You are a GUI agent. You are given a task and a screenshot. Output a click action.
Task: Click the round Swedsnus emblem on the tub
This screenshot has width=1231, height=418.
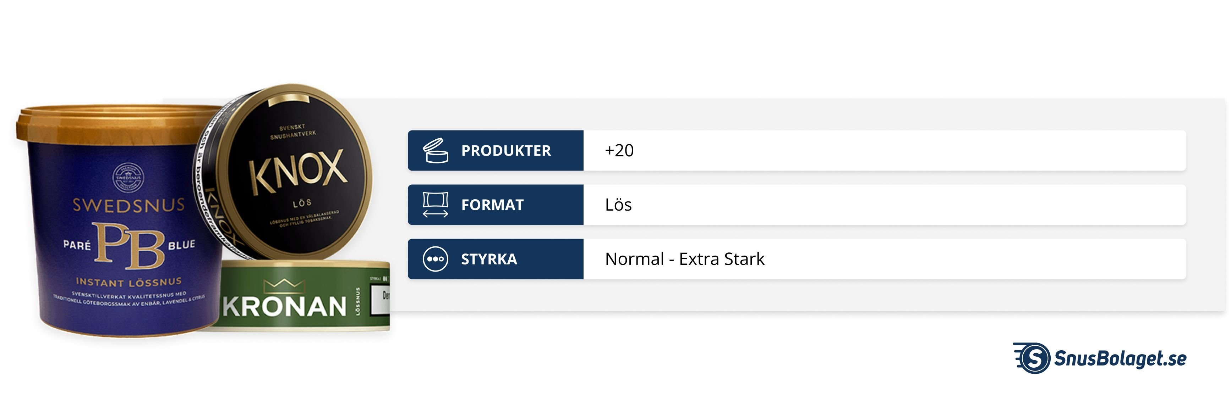pos(127,177)
